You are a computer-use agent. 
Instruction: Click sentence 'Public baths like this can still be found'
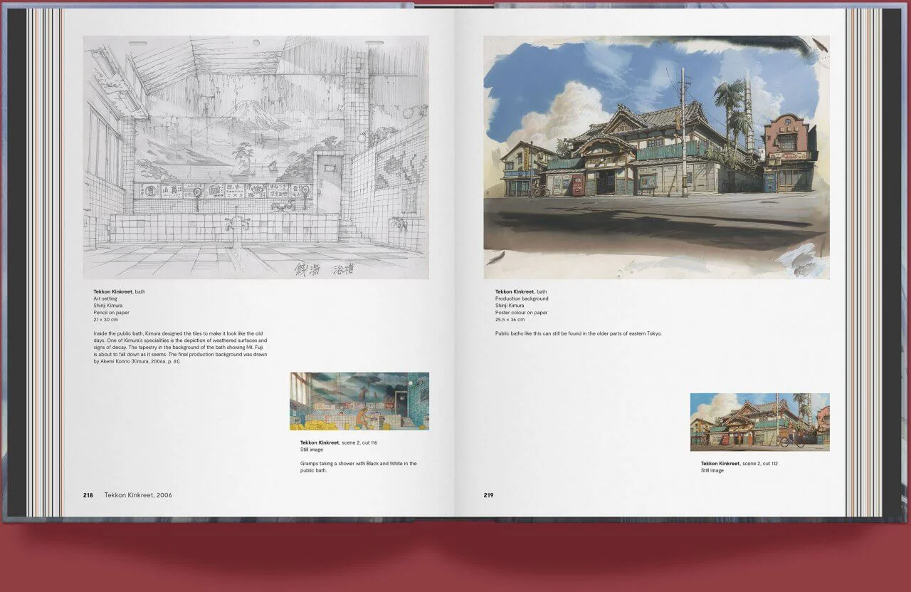pyautogui.click(x=579, y=333)
